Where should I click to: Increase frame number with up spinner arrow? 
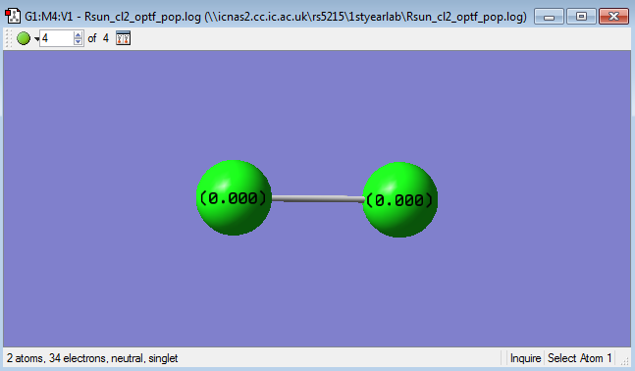[79, 34]
